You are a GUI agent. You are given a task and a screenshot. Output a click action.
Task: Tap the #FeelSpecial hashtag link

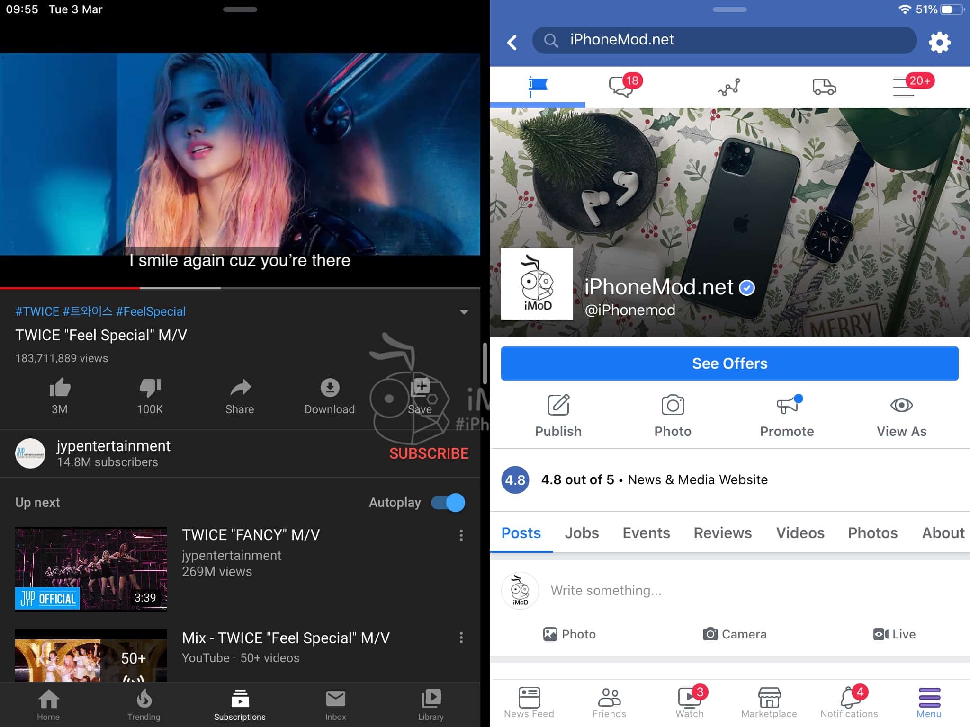(151, 311)
